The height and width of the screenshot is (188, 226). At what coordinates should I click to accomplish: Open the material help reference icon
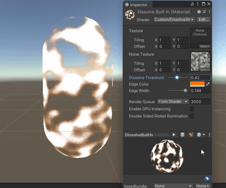click(199, 12)
